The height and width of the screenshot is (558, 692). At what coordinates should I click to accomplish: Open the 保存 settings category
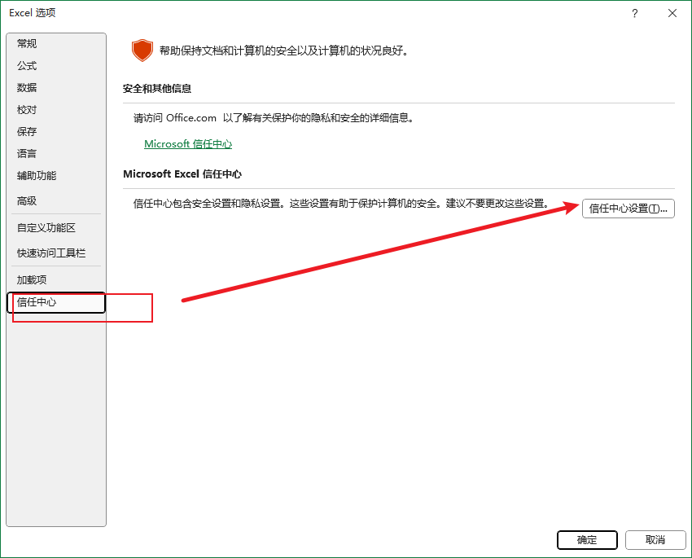click(56, 132)
